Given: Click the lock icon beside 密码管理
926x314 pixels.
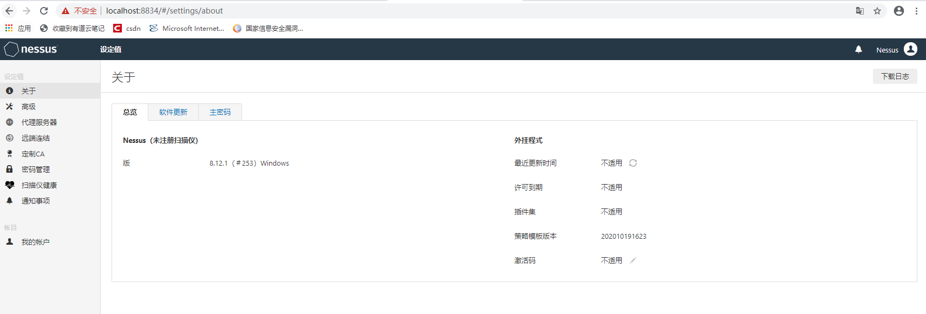Looking at the screenshot, I should click(9, 169).
